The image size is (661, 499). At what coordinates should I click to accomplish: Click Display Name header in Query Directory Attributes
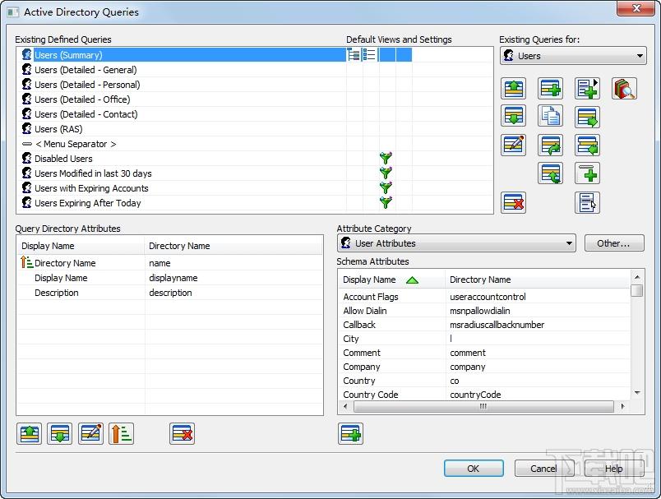[x=81, y=246]
